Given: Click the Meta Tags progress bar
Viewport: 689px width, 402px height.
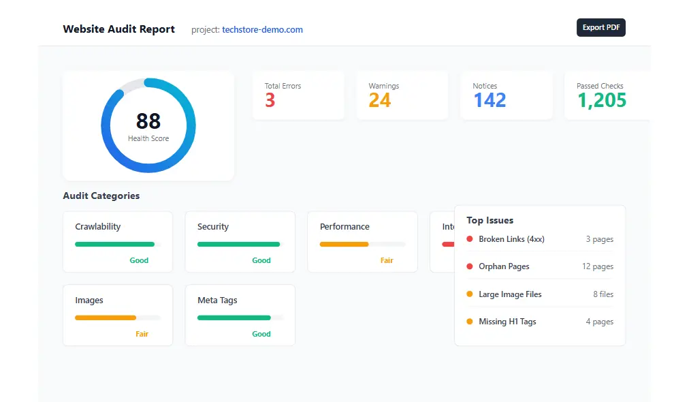Looking at the screenshot, I should tap(240, 318).
